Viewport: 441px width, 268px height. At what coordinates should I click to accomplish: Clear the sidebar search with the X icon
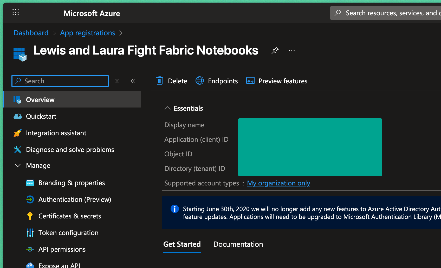coord(117,81)
